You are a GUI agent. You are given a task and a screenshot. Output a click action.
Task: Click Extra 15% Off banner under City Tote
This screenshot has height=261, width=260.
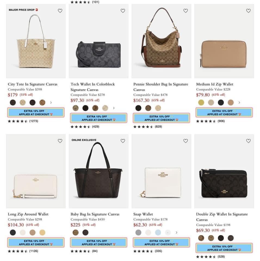click(36, 113)
